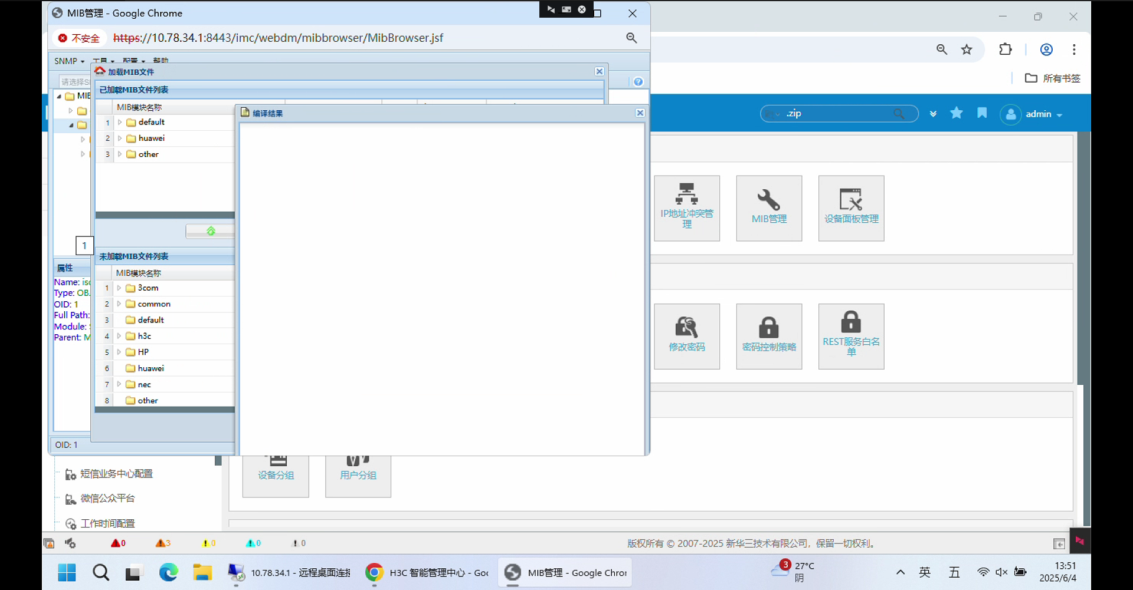The width and height of the screenshot is (1133, 590).
Task: Click the 设备面板管理 icon tile
Action: tap(850, 207)
